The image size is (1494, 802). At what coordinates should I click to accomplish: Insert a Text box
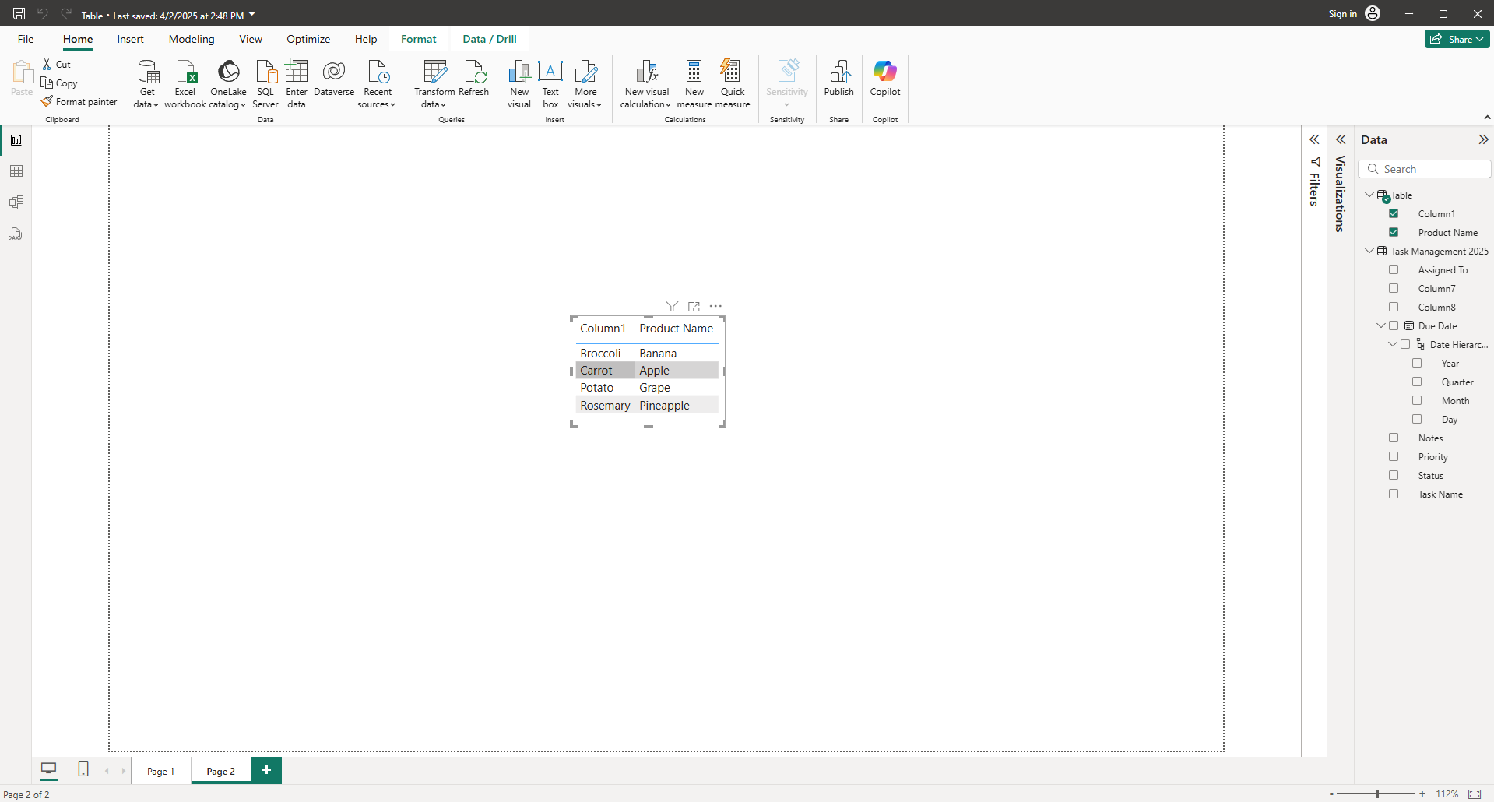coord(550,84)
